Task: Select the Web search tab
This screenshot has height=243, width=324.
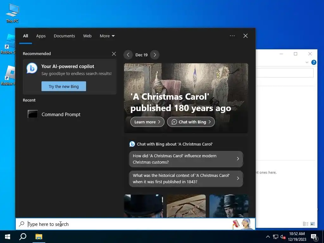Action: (x=87, y=36)
